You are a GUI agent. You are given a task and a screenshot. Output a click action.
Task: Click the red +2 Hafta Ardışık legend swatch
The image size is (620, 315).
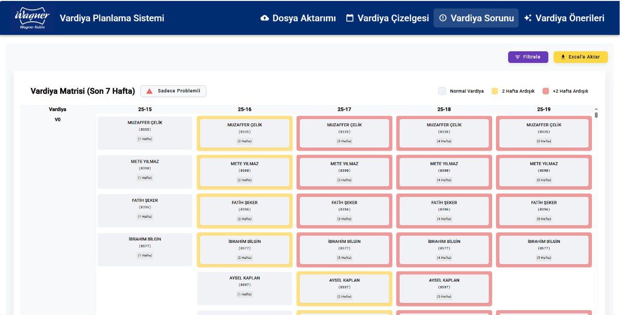coord(545,91)
